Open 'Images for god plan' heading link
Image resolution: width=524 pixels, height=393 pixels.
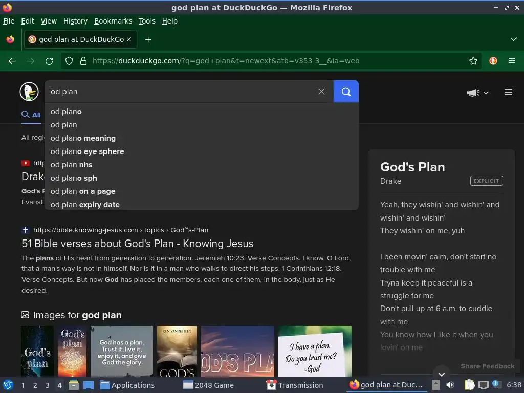pos(77,315)
